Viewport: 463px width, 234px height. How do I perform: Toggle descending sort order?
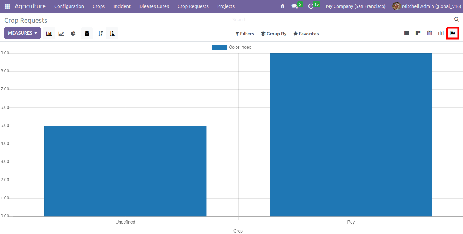click(101, 34)
